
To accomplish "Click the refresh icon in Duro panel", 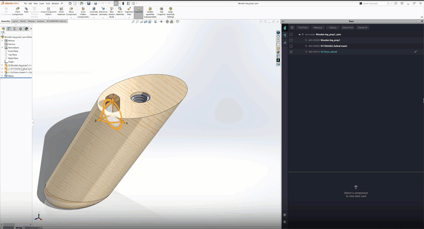I will tap(292, 27).
